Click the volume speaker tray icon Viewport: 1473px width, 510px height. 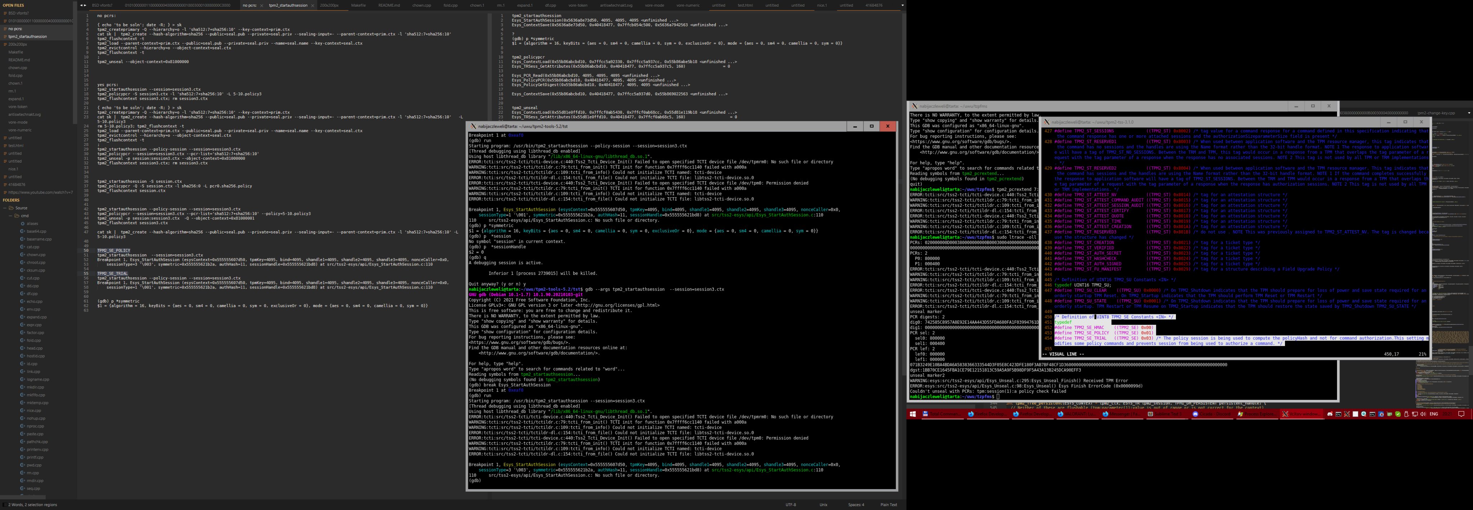point(1423,414)
